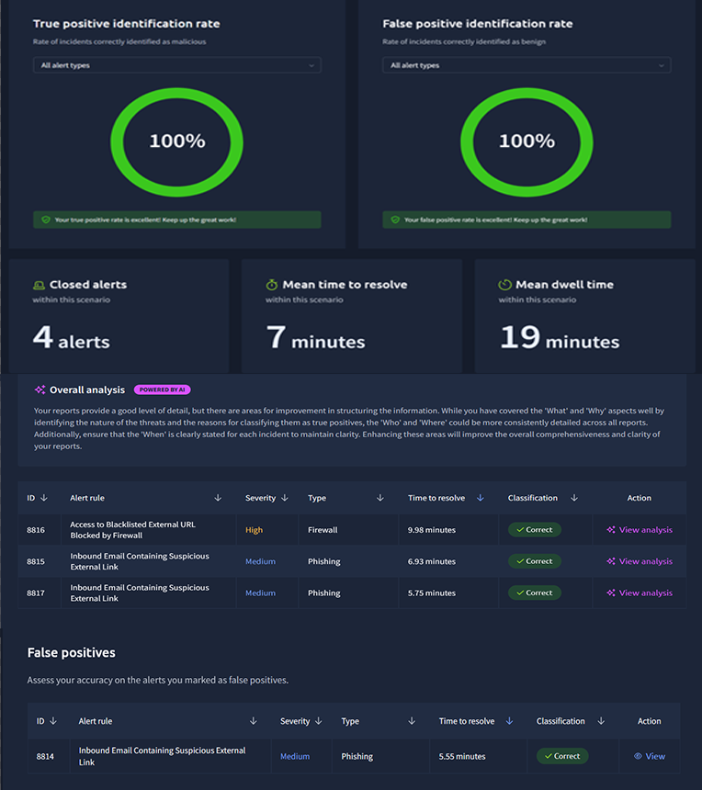Sort false positives by Alert rule arrow
The height and width of the screenshot is (790, 702).
[x=254, y=721]
